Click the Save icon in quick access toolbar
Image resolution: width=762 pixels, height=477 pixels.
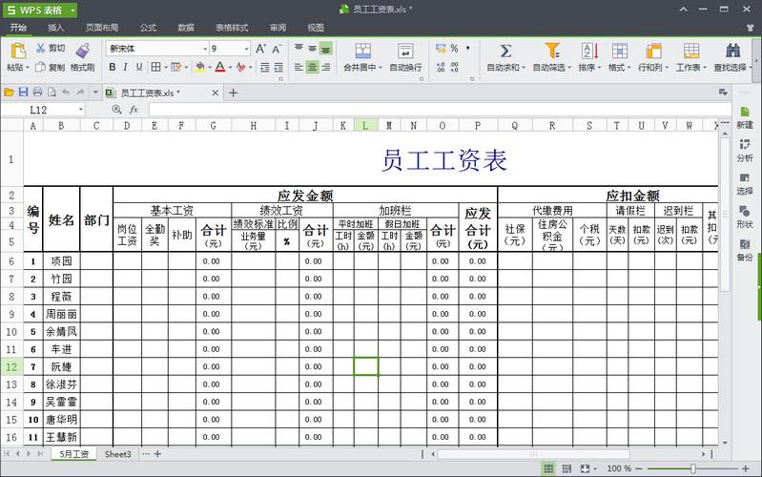coord(23,93)
